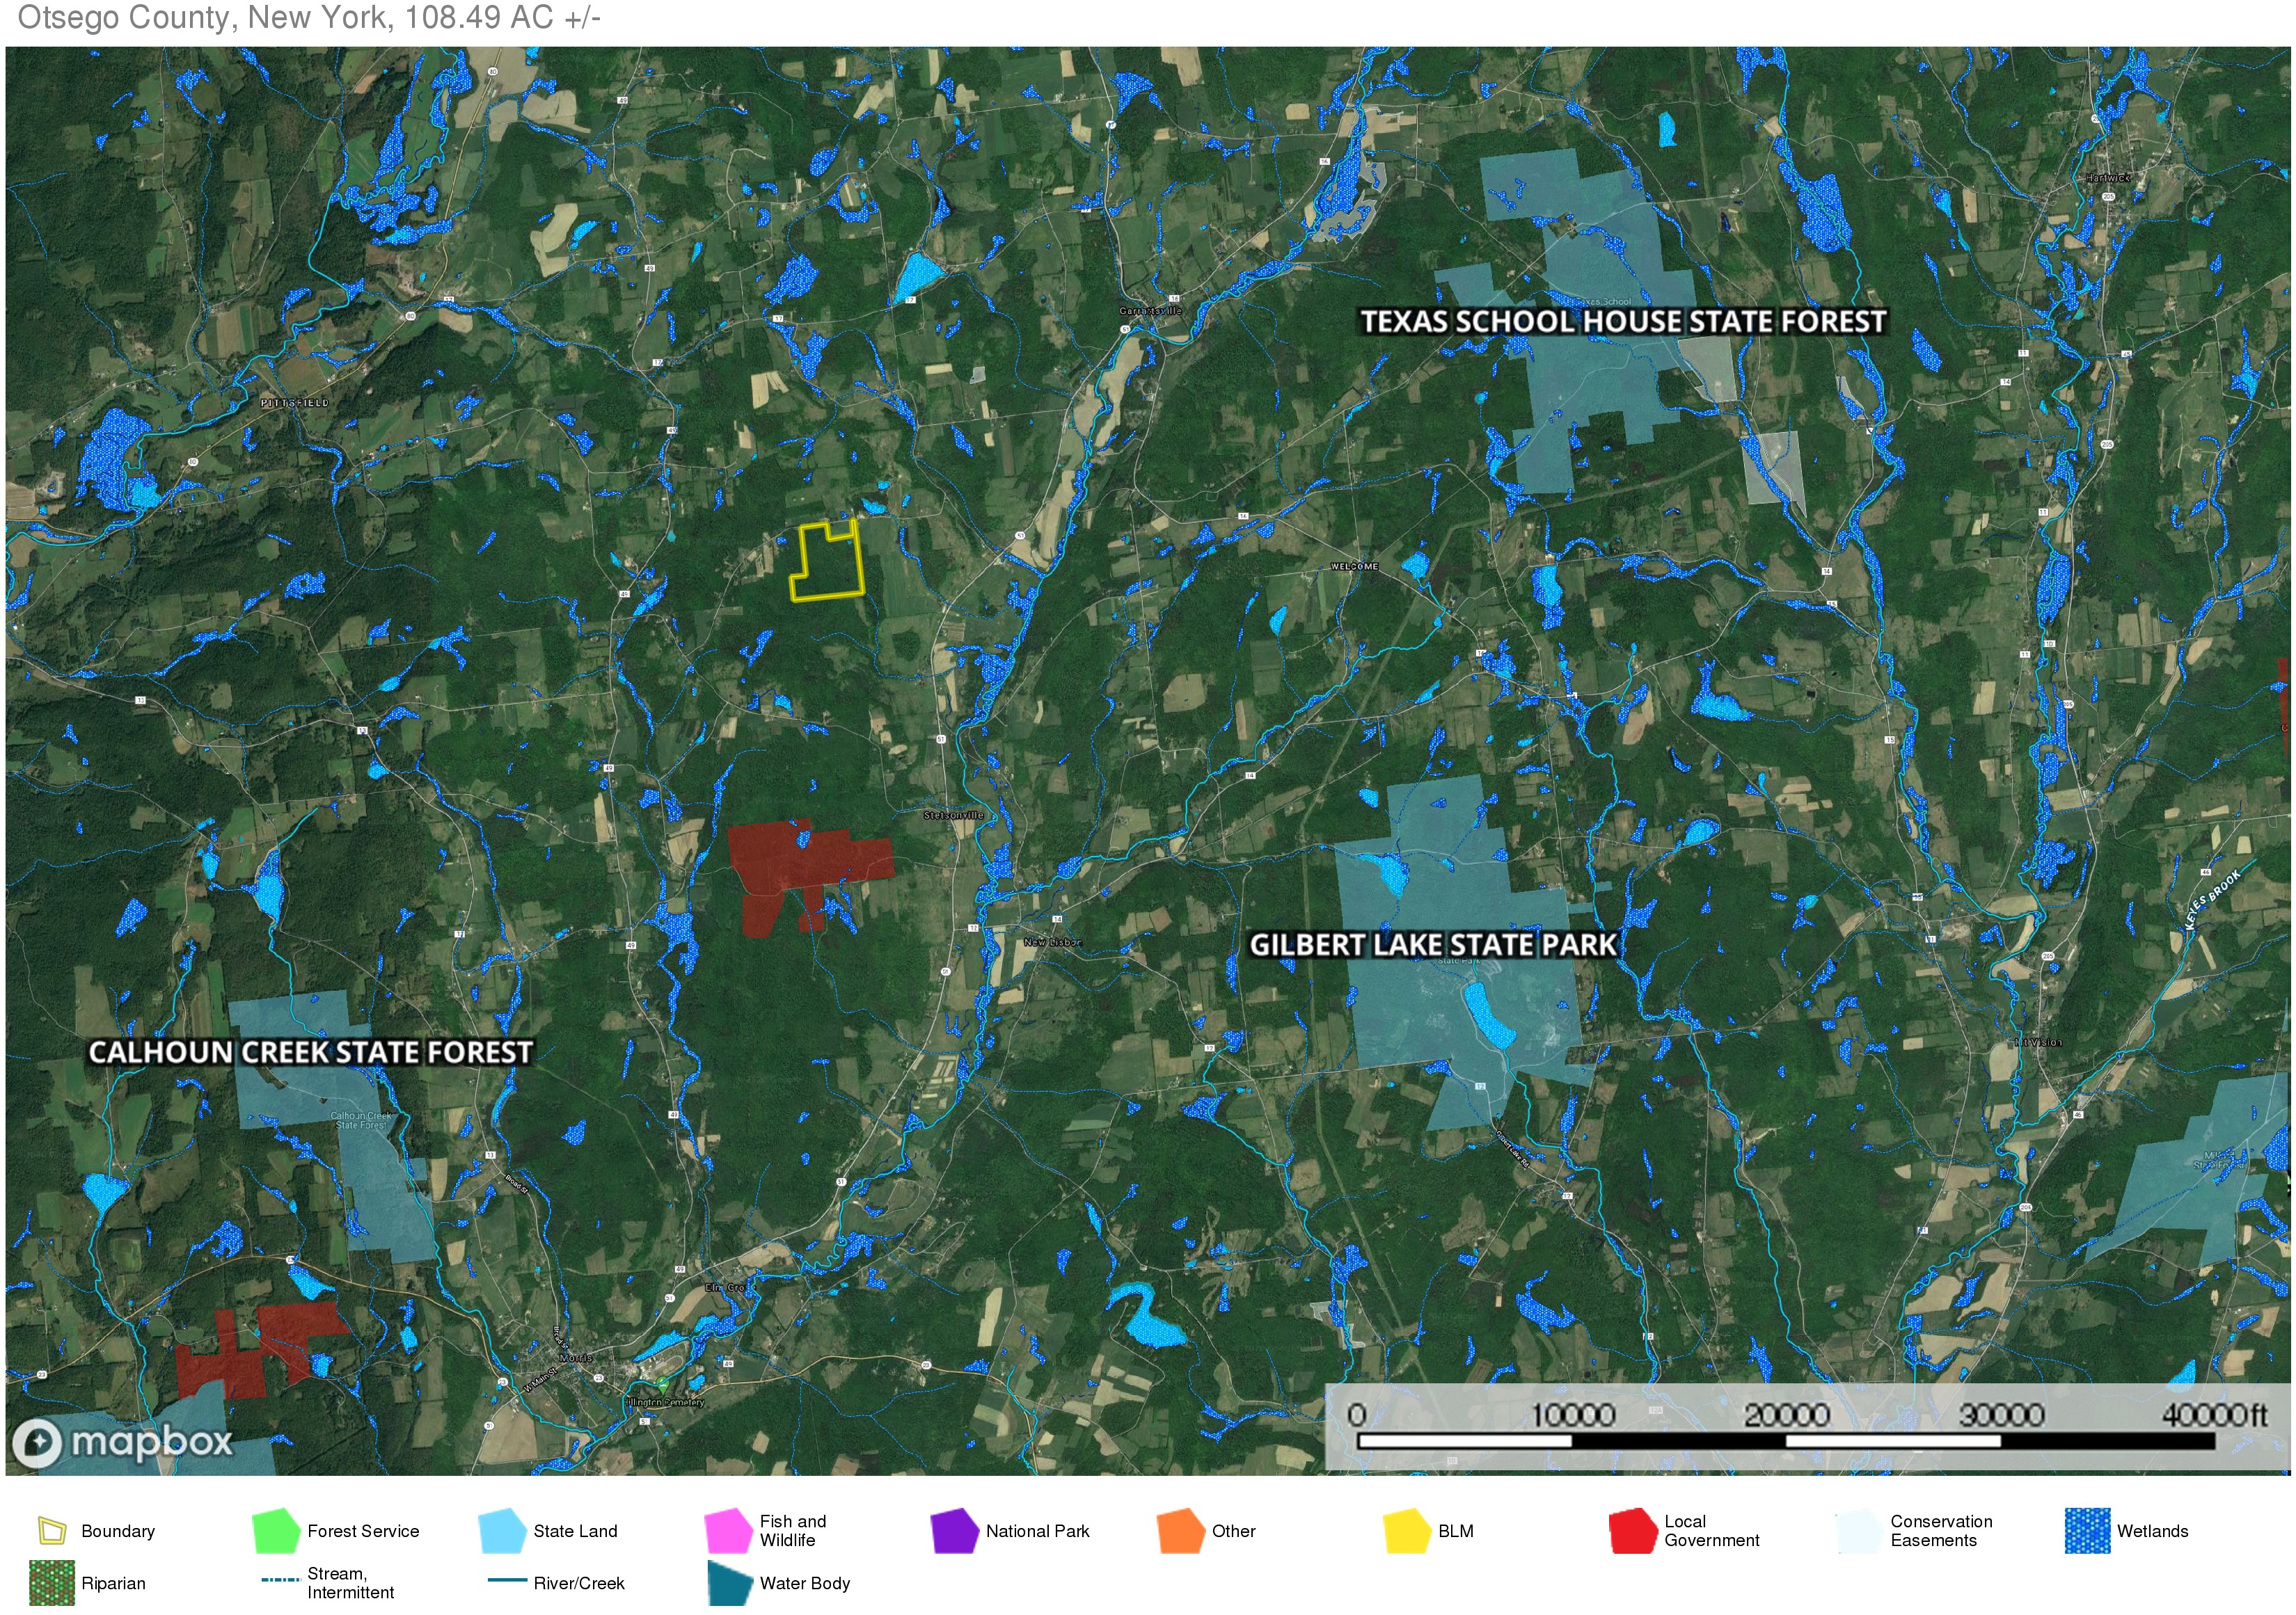Click the Otsego County title text
This screenshot has width=2296, height=1615.
pyautogui.click(x=308, y=17)
